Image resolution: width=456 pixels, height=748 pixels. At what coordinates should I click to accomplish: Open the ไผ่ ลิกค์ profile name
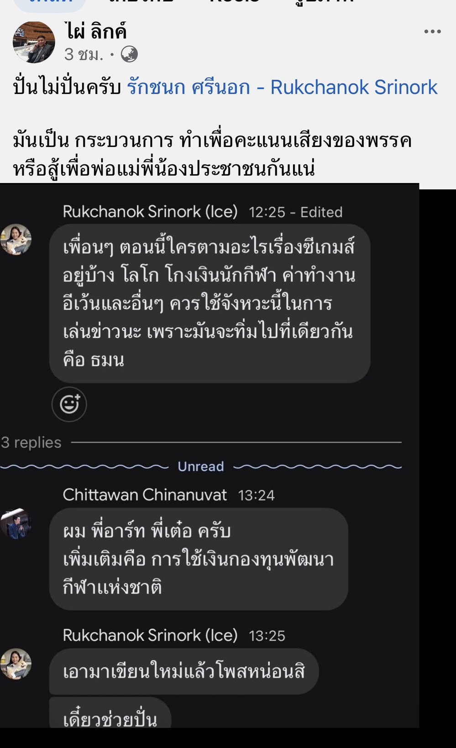[x=95, y=31]
